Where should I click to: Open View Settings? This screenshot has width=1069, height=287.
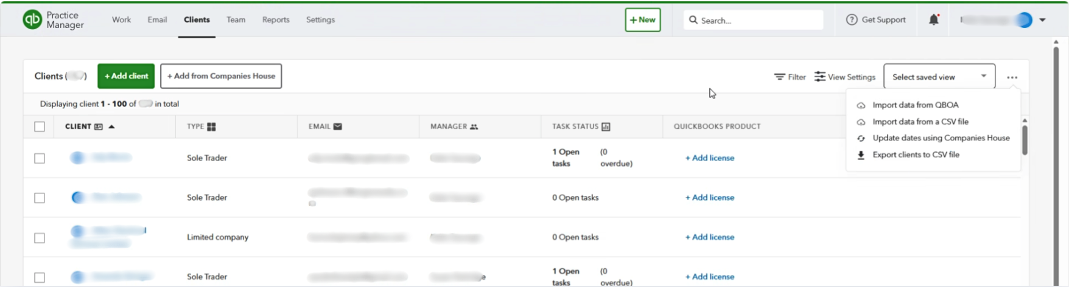pos(845,77)
